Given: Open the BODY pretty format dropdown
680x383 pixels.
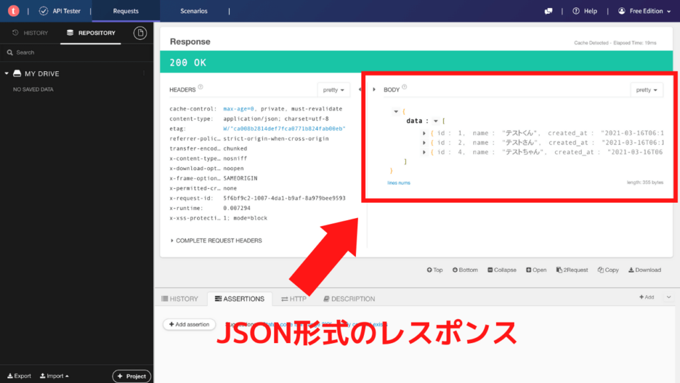Looking at the screenshot, I should (646, 89).
